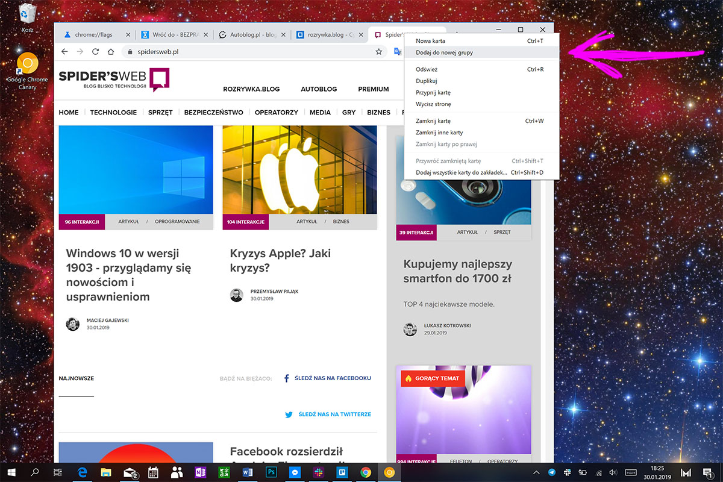The height and width of the screenshot is (482, 723).
Task: Click the Chrome forward arrow
Action: (x=80, y=52)
